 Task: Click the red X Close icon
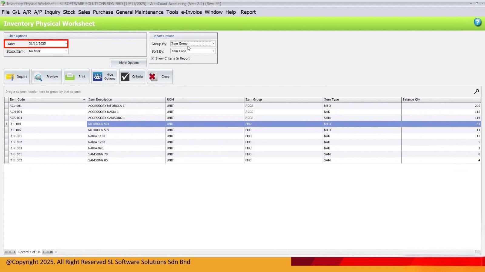[x=152, y=77]
